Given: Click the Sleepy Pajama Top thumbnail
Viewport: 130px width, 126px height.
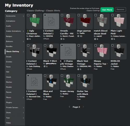Looking at the screenshot, I should pos(102,51).
